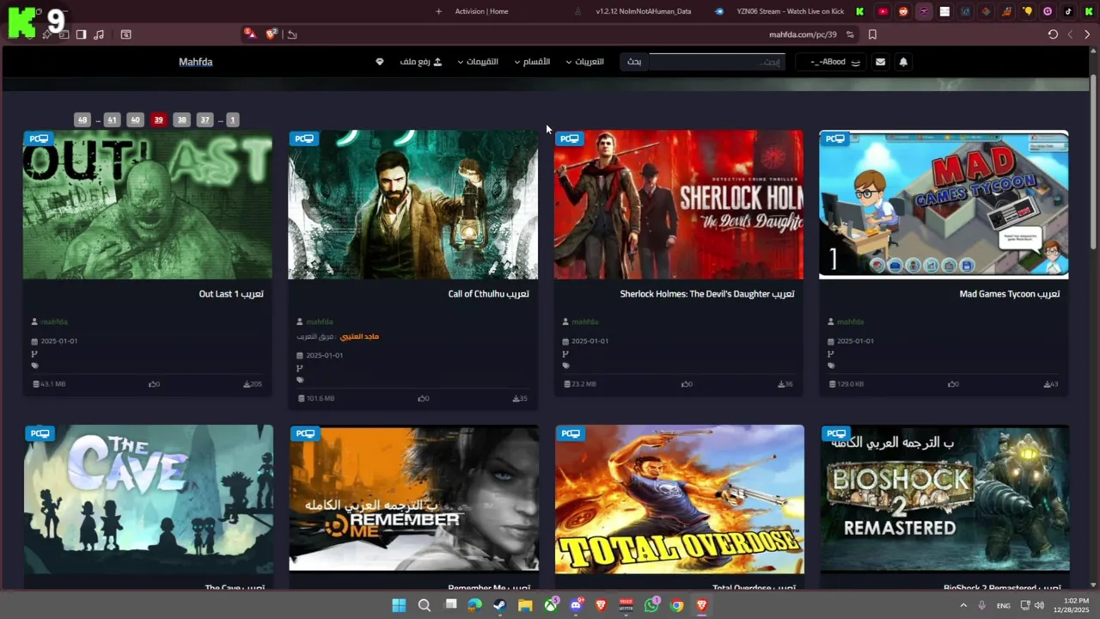Click the diamond icon in the navbar

[380, 62]
